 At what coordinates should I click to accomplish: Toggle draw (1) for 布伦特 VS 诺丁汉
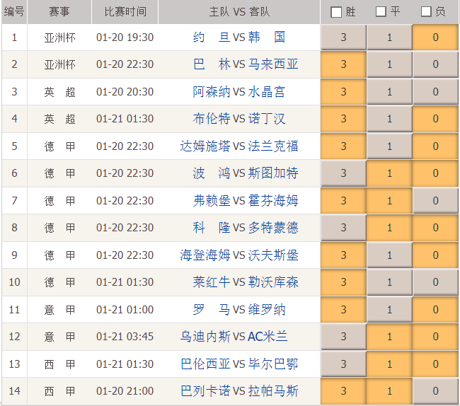click(390, 119)
